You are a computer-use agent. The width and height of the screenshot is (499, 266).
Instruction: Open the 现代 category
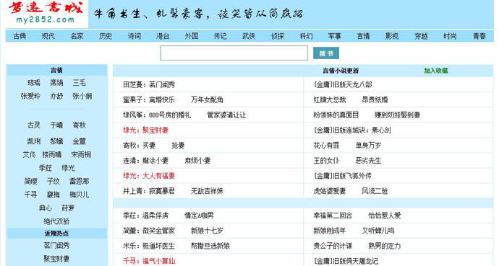48,36
